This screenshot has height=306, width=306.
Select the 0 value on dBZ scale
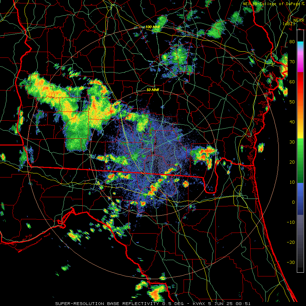[x=293, y=202]
